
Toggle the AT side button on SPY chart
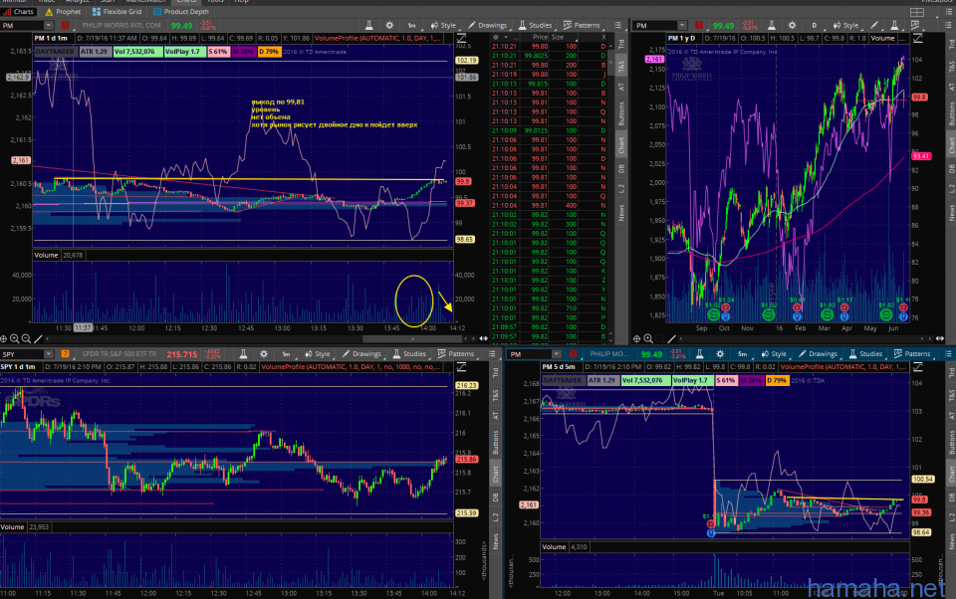(495, 416)
